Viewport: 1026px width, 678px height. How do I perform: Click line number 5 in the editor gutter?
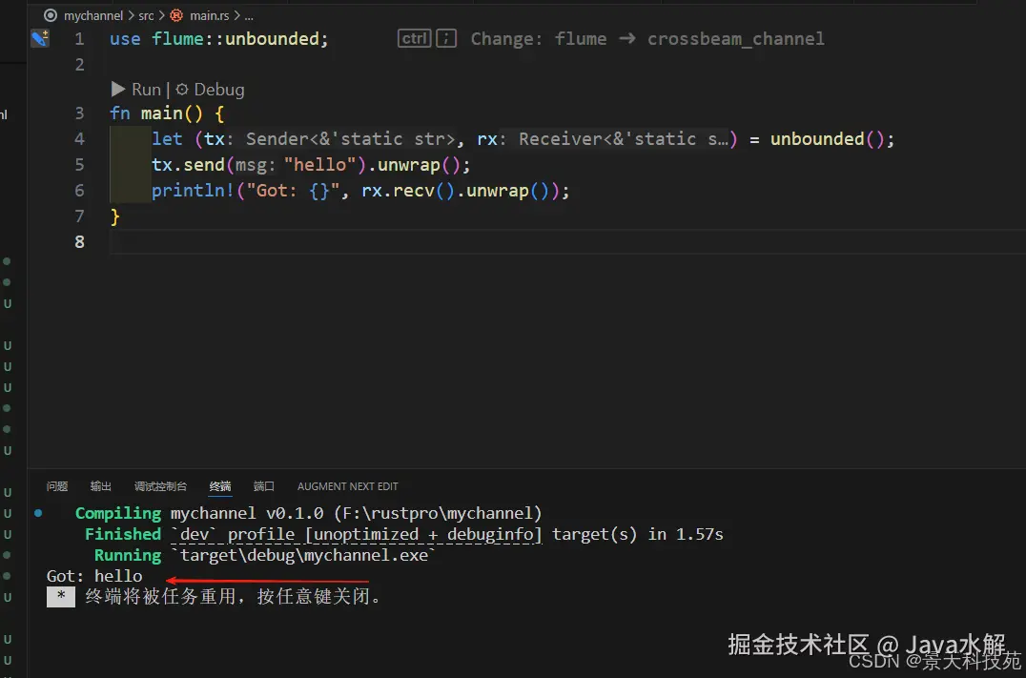79,164
